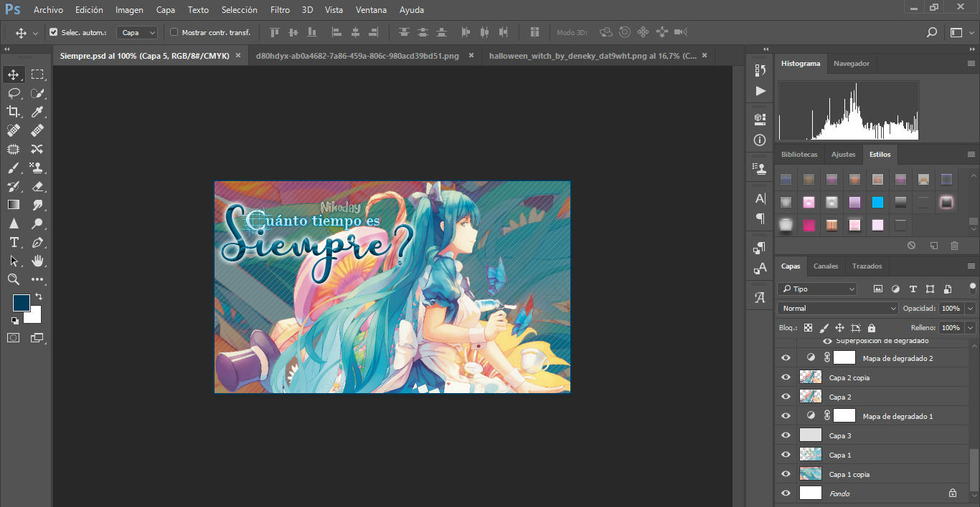Switch to the Navegador tab
This screenshot has width=980, height=507.
852,63
